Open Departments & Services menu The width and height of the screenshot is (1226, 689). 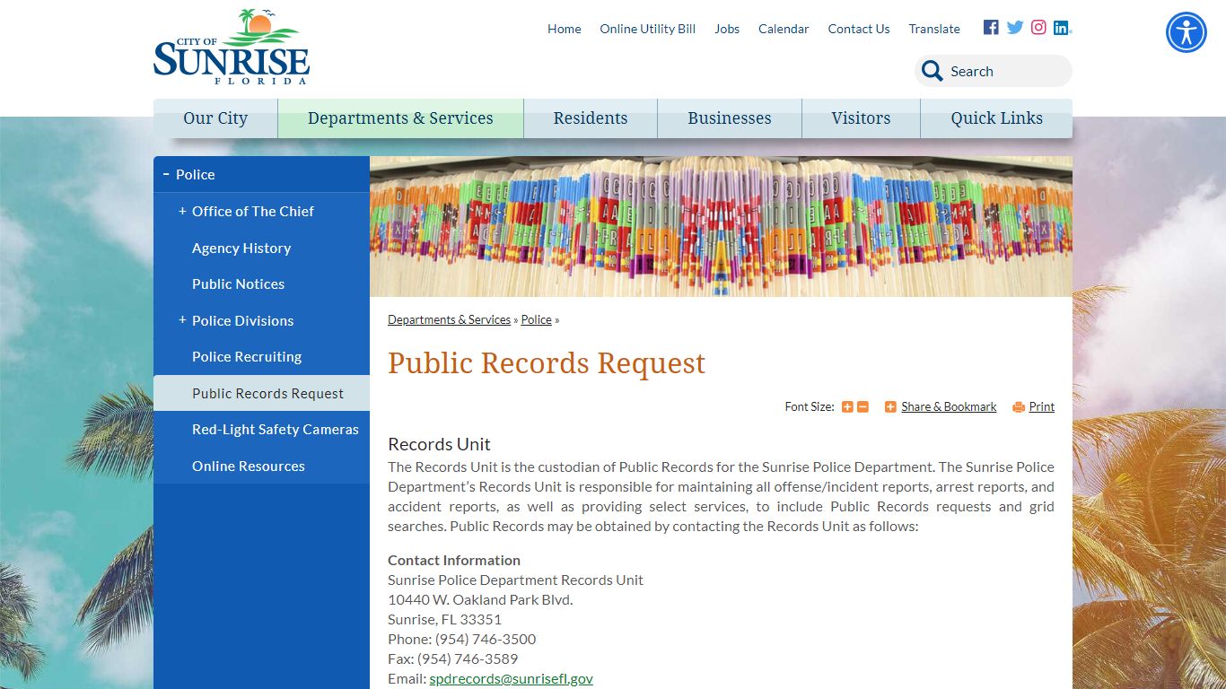(x=400, y=118)
